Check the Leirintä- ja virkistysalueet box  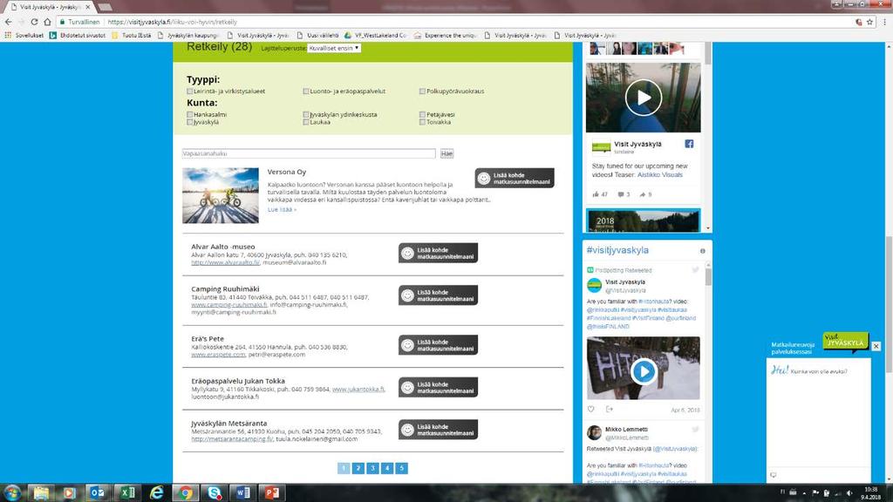click(x=189, y=91)
